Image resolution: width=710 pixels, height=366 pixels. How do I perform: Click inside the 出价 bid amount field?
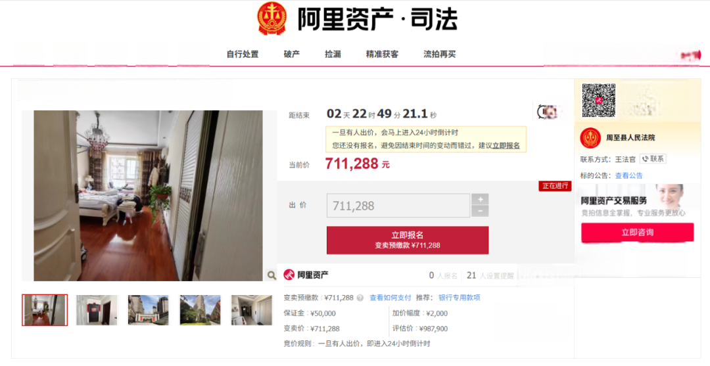pos(398,206)
